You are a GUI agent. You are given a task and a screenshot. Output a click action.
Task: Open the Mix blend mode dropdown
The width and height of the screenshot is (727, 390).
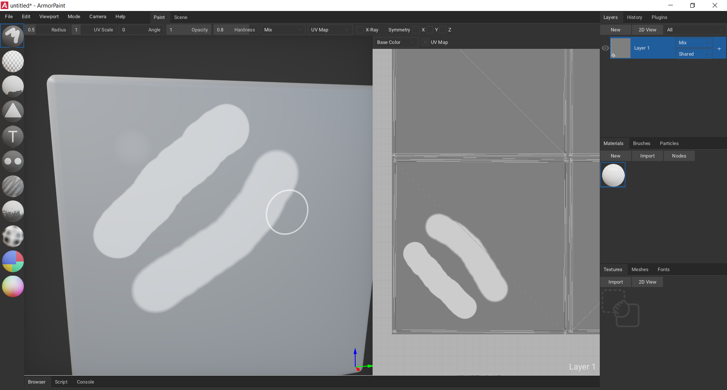[x=694, y=42]
